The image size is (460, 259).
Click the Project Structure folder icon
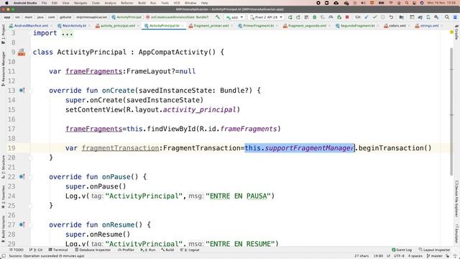[x=401, y=17]
